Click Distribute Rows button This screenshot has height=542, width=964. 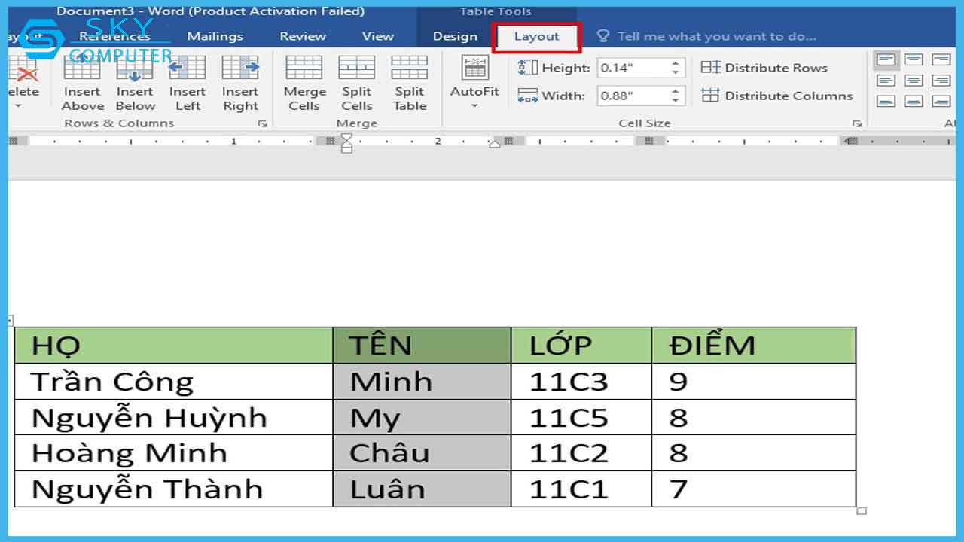(x=764, y=68)
